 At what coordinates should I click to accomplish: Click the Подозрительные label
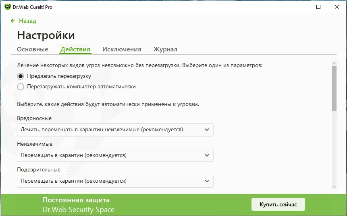pos(39,170)
